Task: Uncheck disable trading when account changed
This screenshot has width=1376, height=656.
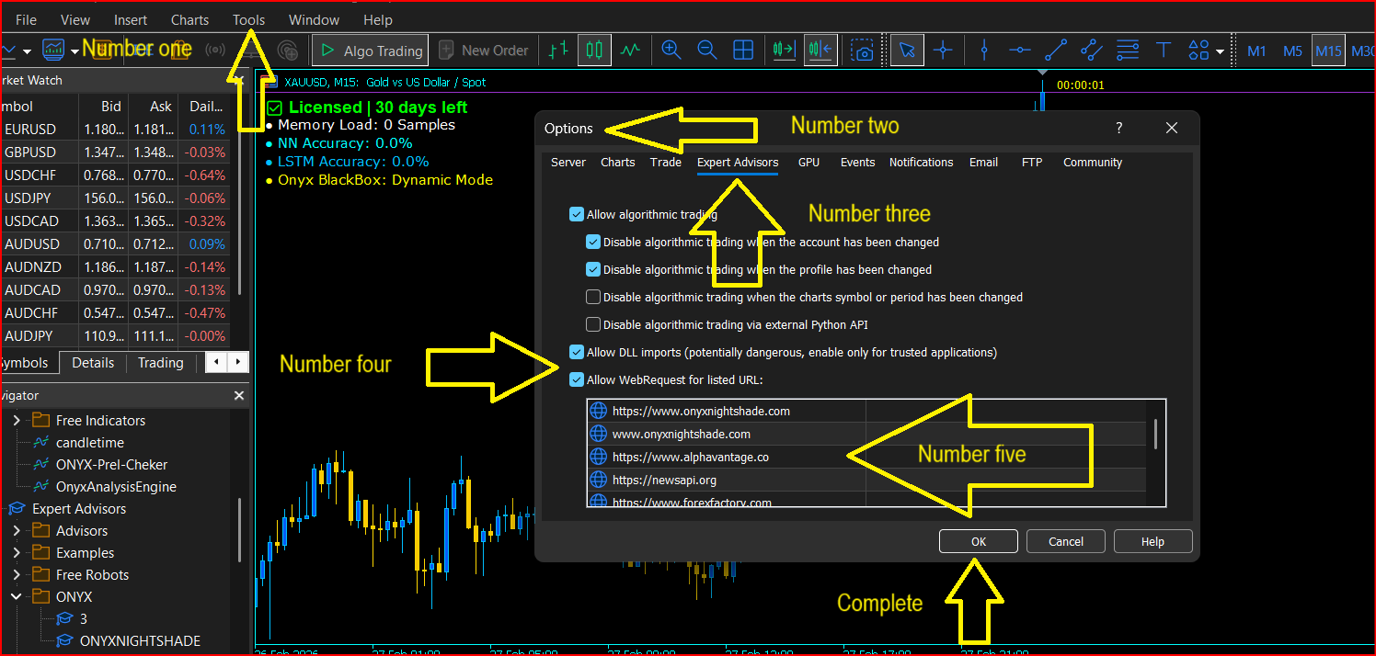Action: point(593,243)
